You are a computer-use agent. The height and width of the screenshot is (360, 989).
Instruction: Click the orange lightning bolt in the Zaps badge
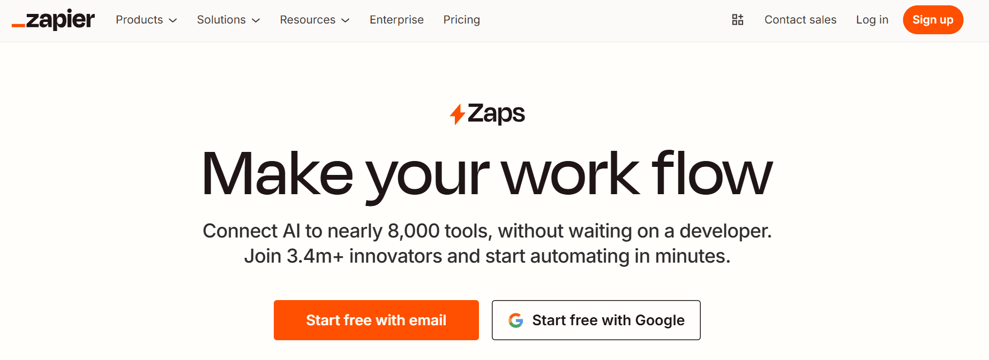click(x=458, y=113)
